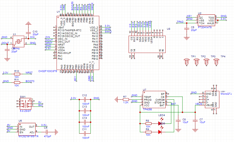This screenshot has height=142, width=234.
Task: Select the U6 regulator IC body
Action: (27, 129)
